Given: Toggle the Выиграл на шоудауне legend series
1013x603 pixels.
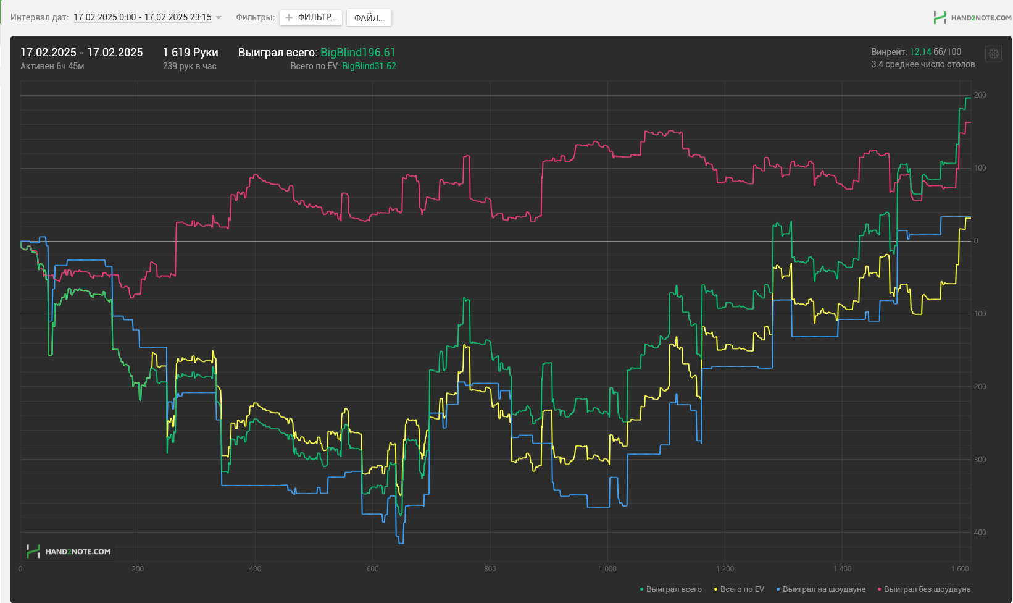Looking at the screenshot, I should click(x=821, y=589).
